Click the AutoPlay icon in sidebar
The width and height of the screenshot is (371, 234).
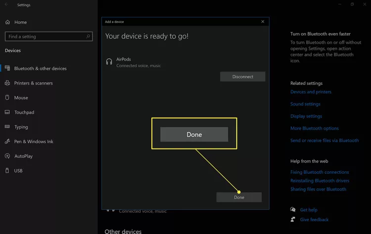7,156
